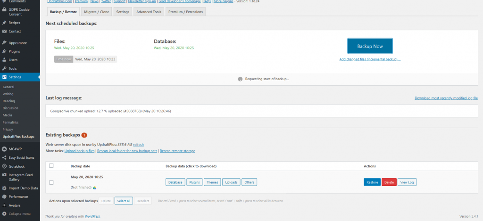Tick the header checkbox in backups table

point(51,165)
